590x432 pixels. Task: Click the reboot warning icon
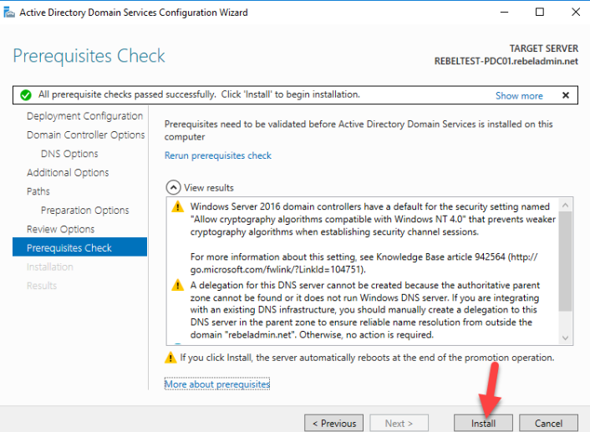pyautogui.click(x=170, y=358)
